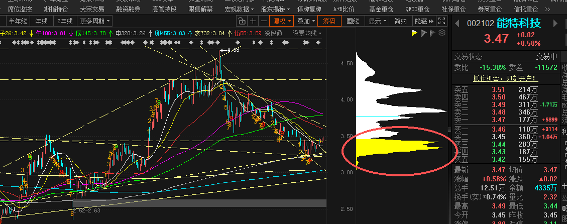Open QFII重仓 menu item
This screenshot has width=567, height=224.
tap(417, 9)
